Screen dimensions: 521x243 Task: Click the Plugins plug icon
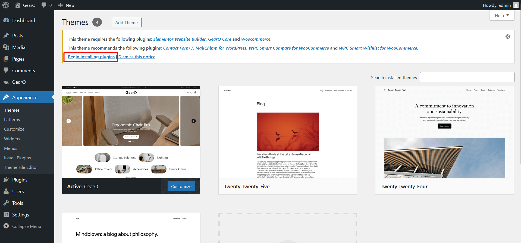(x=6, y=180)
